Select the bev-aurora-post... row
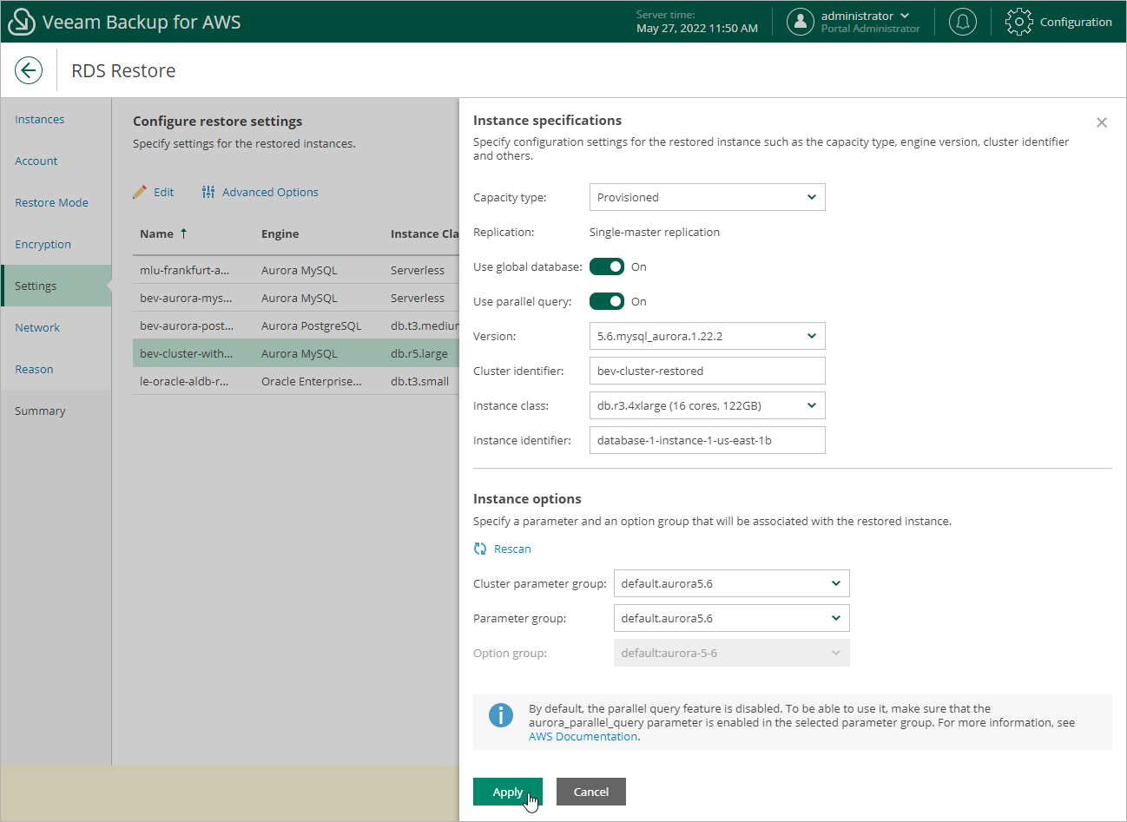This screenshot has width=1127, height=822. (x=296, y=326)
